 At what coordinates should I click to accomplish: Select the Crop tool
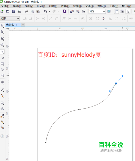click(2, 39)
